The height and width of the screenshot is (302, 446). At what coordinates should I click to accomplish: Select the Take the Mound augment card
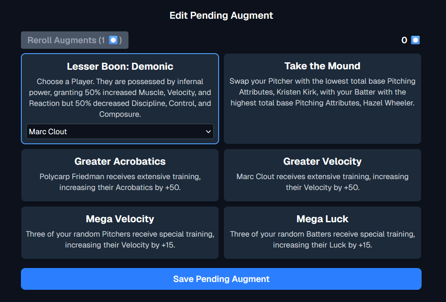[x=322, y=99]
